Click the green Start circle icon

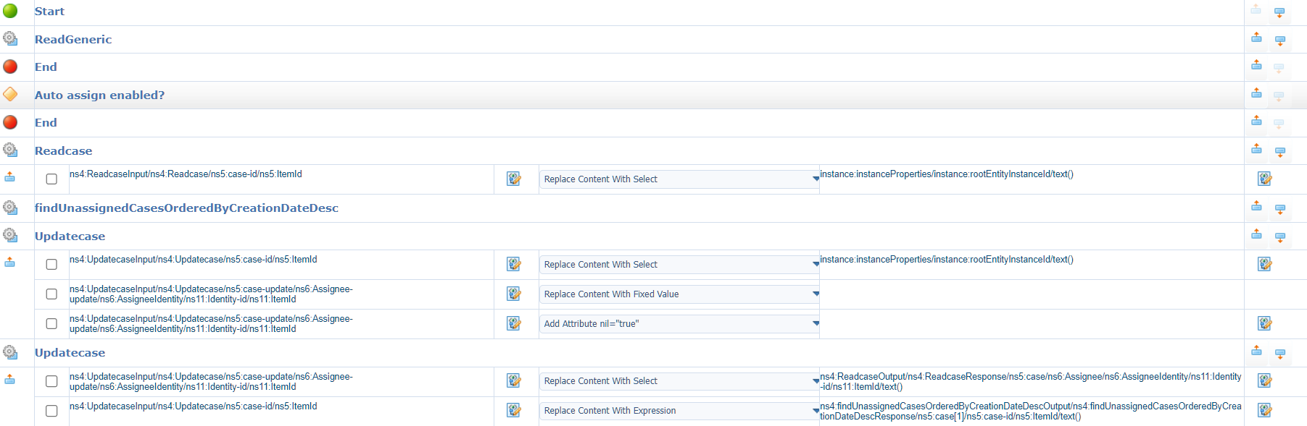[10, 11]
